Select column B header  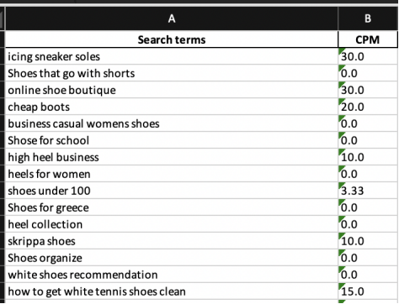tap(368, 18)
